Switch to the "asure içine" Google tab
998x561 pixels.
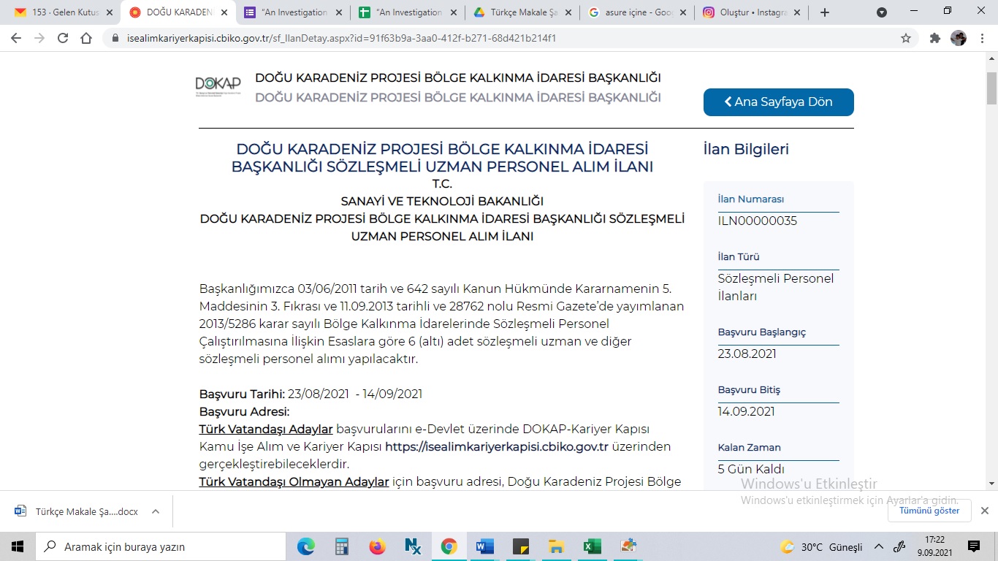point(636,12)
